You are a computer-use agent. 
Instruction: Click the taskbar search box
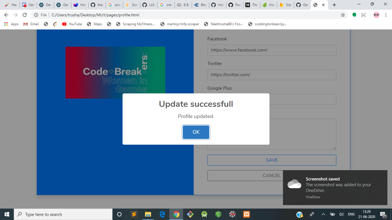63,214
